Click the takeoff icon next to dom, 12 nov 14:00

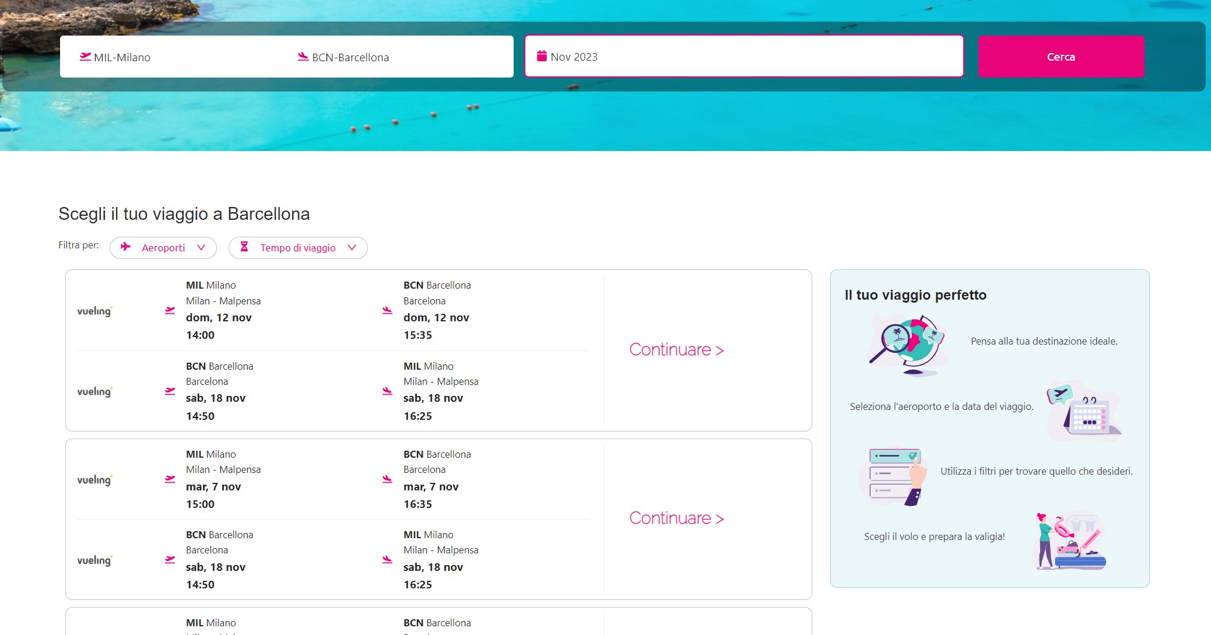(x=170, y=311)
